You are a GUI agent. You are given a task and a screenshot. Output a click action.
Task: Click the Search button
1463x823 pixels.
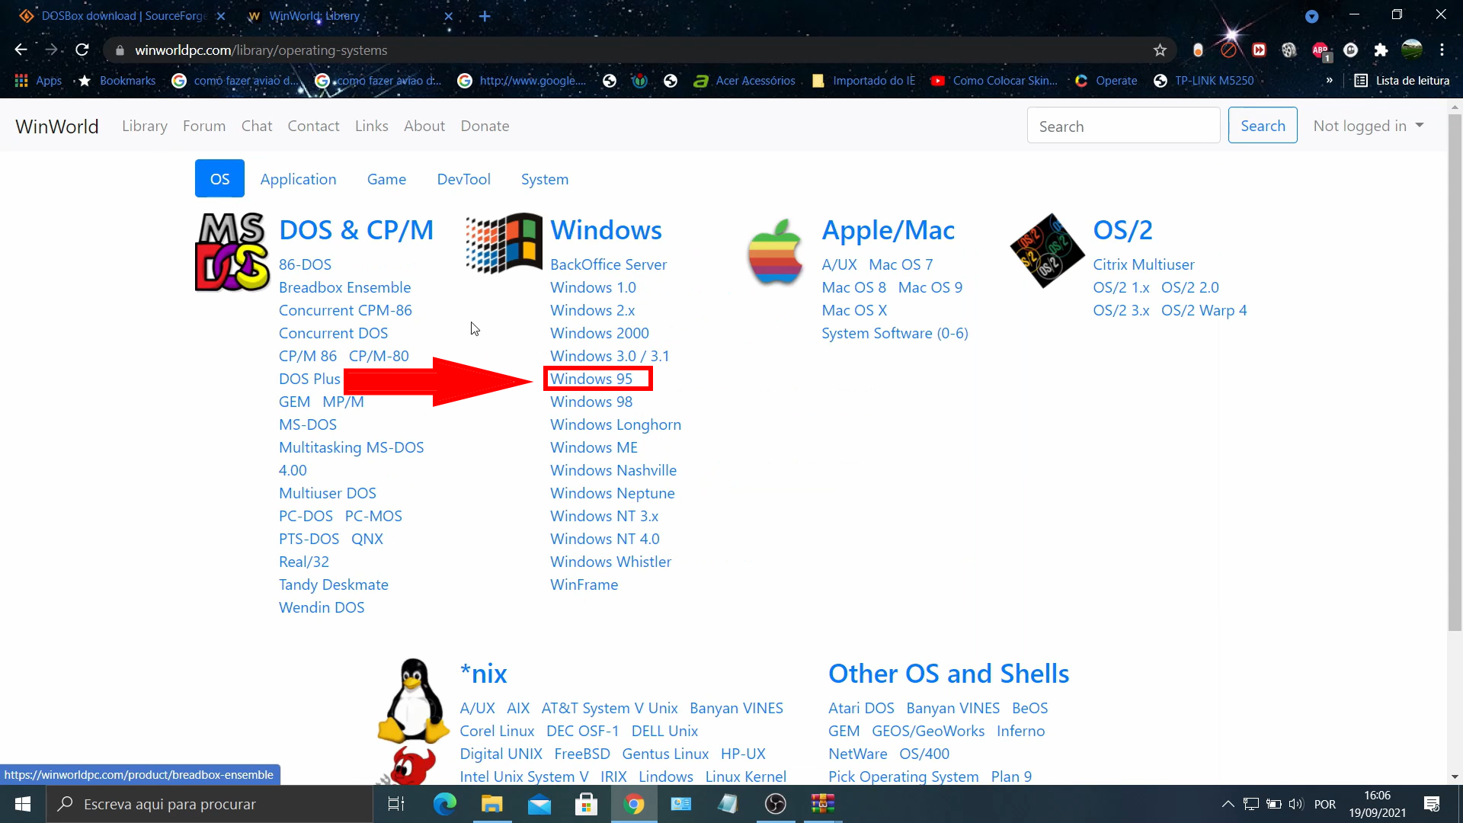click(1263, 126)
